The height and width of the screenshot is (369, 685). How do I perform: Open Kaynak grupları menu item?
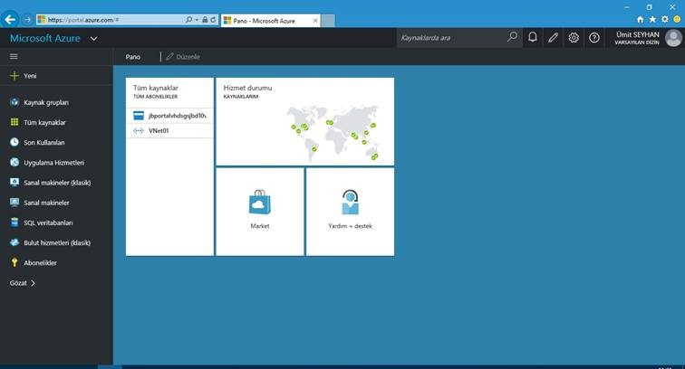[x=46, y=102]
